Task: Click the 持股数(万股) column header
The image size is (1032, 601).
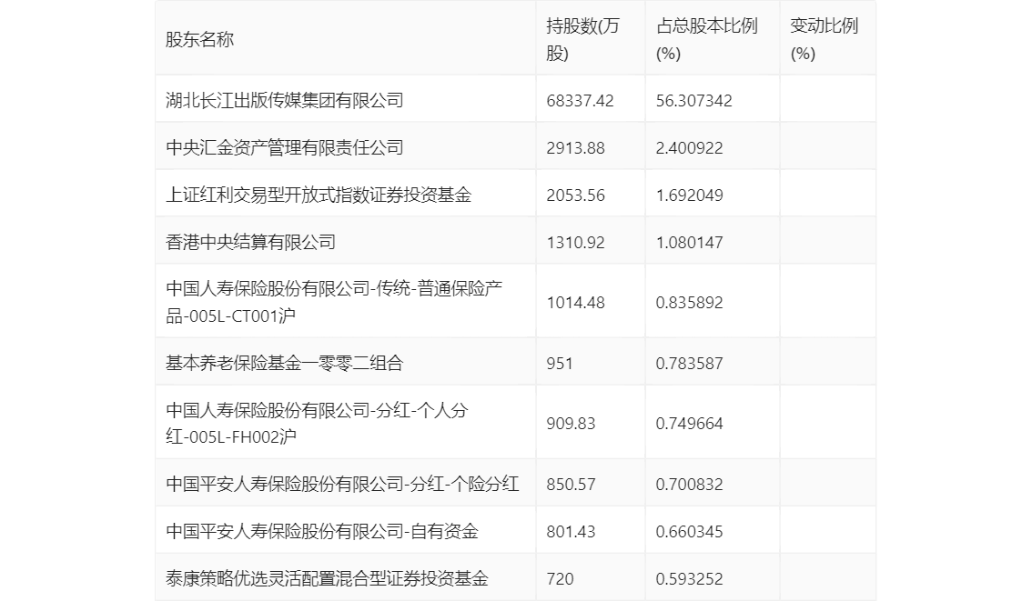Action: click(582, 39)
